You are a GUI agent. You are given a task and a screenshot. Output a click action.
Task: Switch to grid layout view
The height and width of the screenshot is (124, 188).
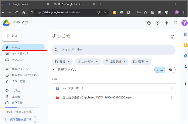(170, 70)
